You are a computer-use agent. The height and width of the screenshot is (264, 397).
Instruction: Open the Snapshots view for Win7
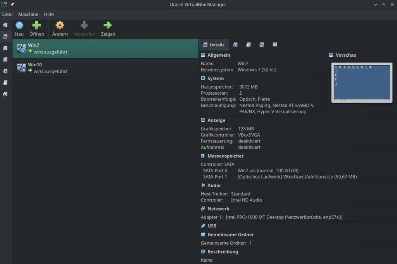[235, 45]
